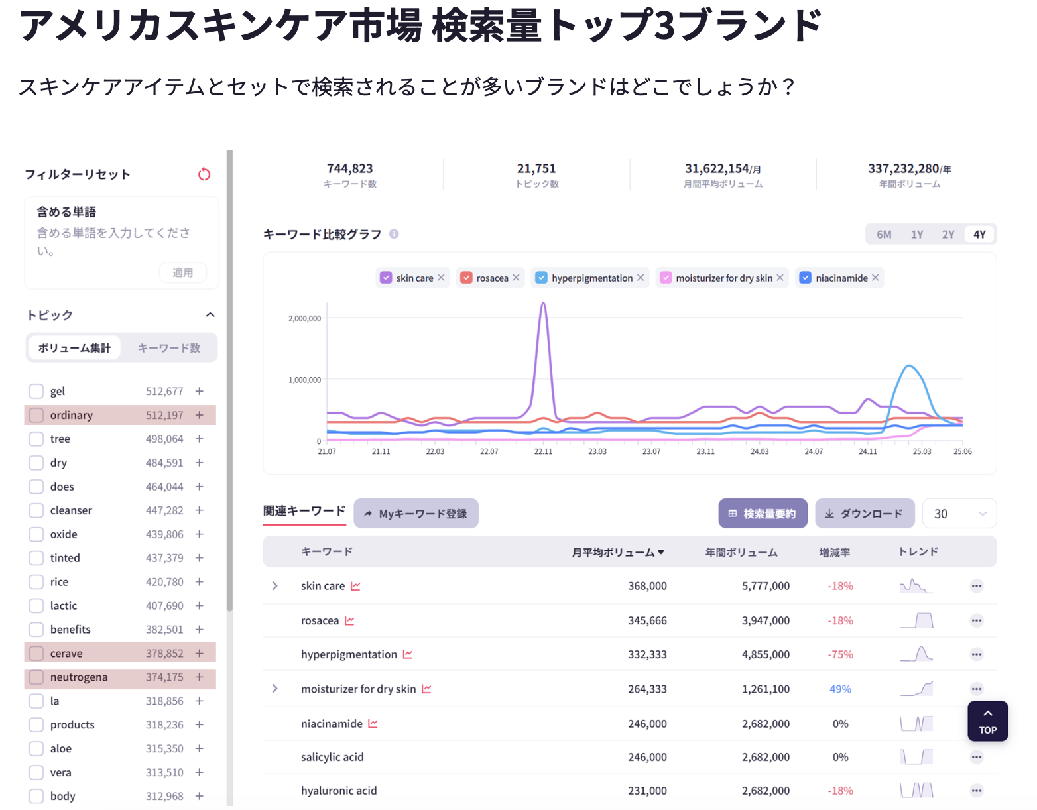
Task: Select the 1Y time range tab
Action: [916, 235]
